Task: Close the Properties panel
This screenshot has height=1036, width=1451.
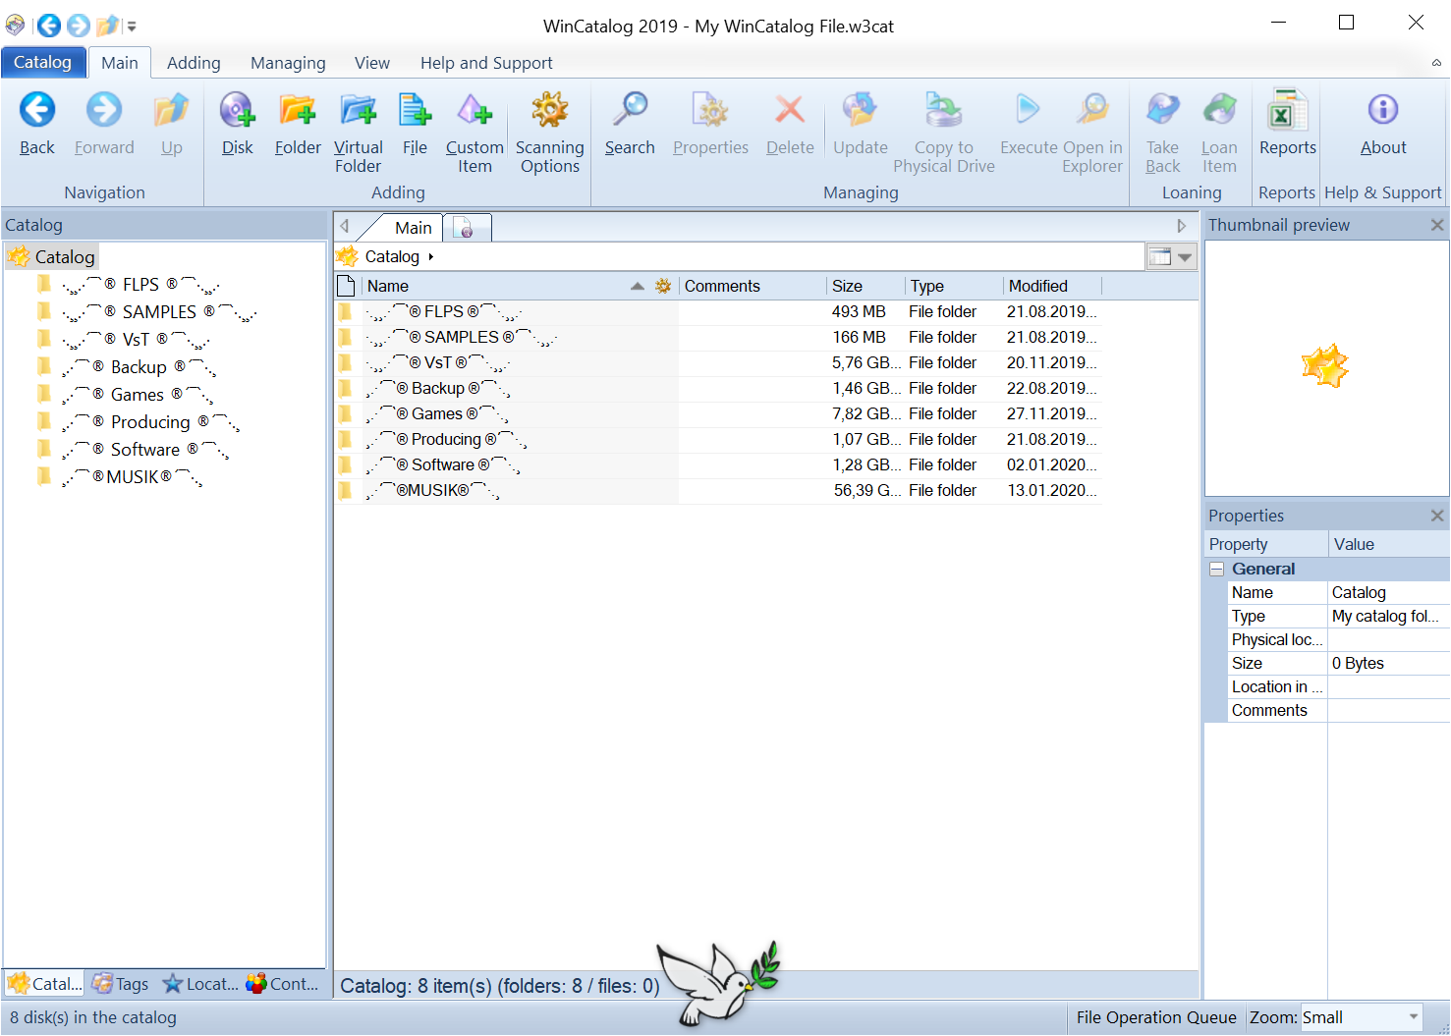Action: click(x=1437, y=516)
